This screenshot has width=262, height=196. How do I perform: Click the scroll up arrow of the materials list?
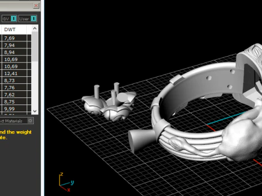(x=35, y=28)
